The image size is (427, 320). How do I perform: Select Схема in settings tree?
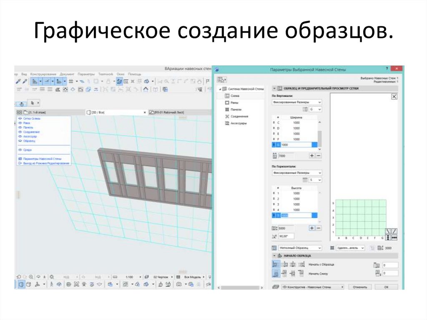pyautogui.click(x=235, y=96)
